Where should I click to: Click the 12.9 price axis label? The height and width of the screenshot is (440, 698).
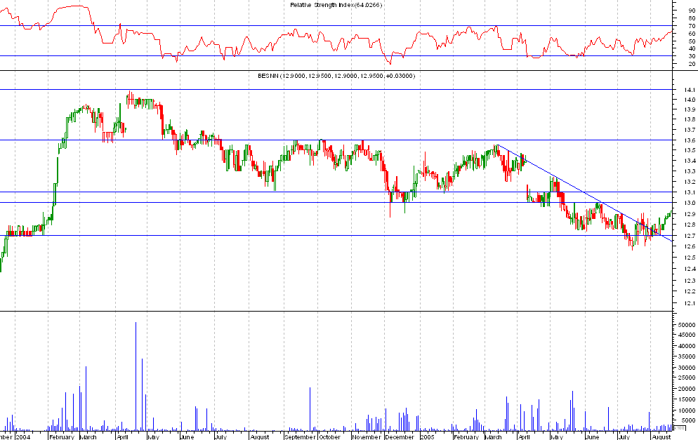(690, 214)
